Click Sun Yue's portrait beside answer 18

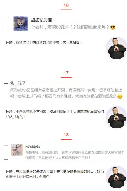(x=117, y=177)
